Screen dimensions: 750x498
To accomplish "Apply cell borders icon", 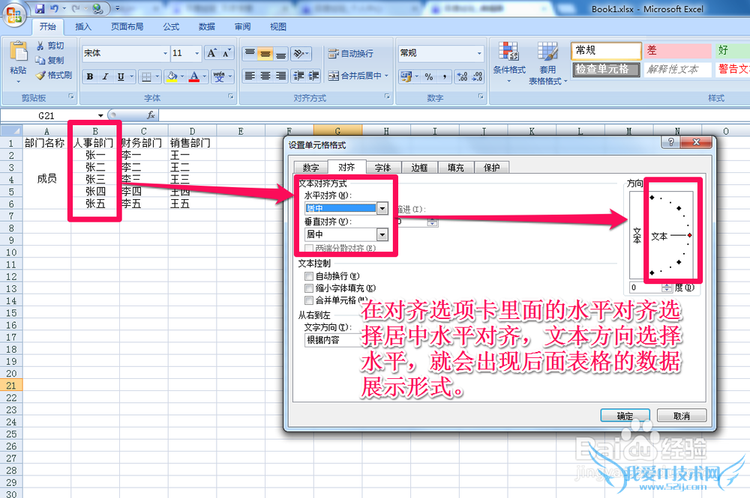I will coord(146,76).
